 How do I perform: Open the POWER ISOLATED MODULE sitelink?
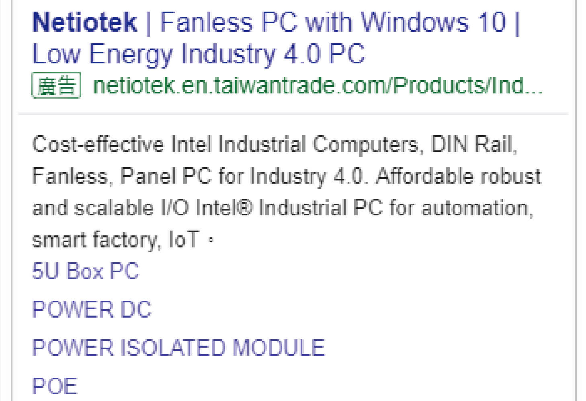point(178,348)
